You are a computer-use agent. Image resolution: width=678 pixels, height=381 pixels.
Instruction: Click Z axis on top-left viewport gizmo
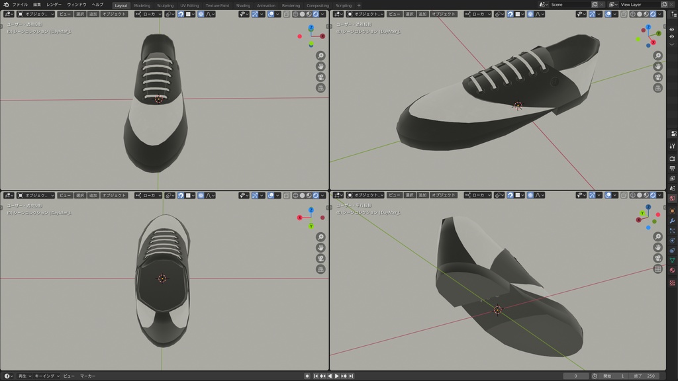click(x=311, y=28)
